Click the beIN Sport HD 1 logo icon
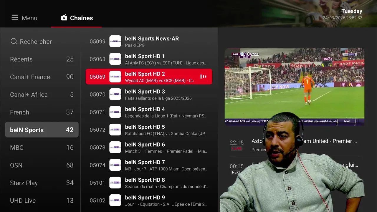Image resolution: width=377 pixels, height=212 pixels. [115, 59]
